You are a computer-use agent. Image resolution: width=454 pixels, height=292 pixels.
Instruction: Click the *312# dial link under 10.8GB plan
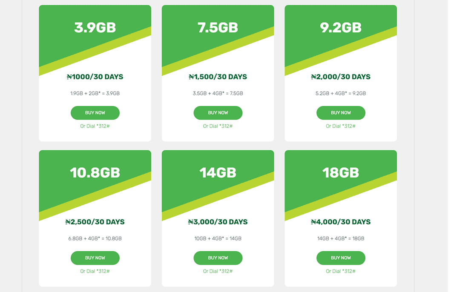[x=95, y=271]
